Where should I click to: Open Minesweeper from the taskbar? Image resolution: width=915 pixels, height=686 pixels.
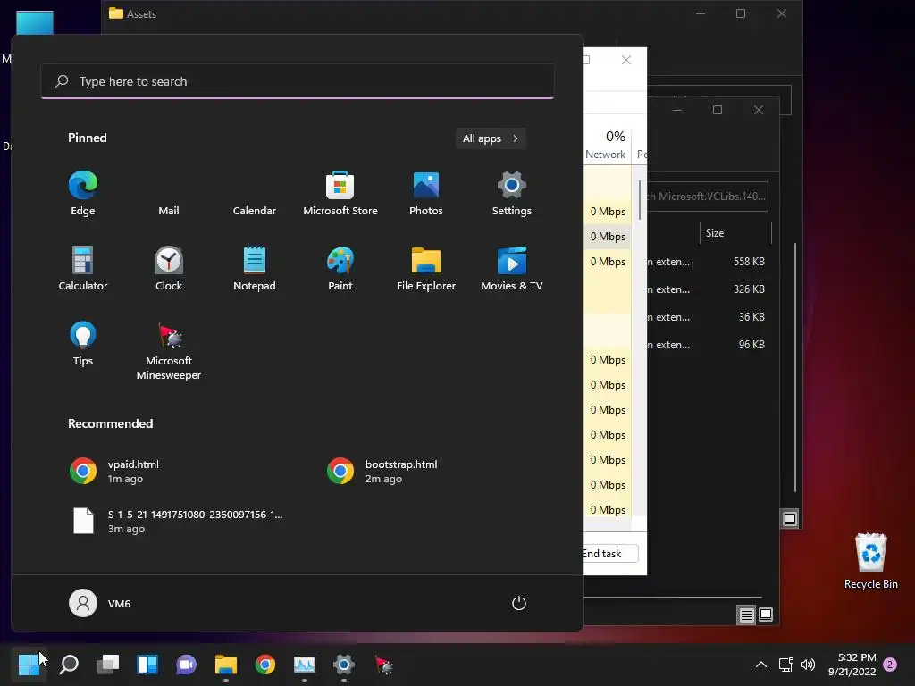pos(383,664)
